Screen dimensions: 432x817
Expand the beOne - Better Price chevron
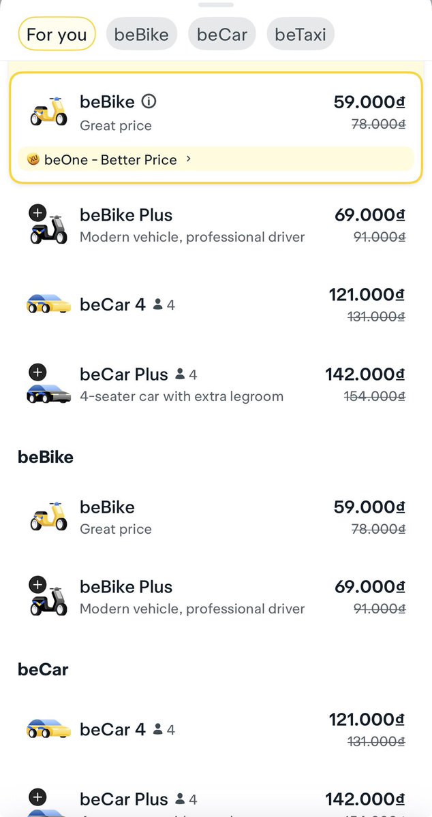click(189, 160)
